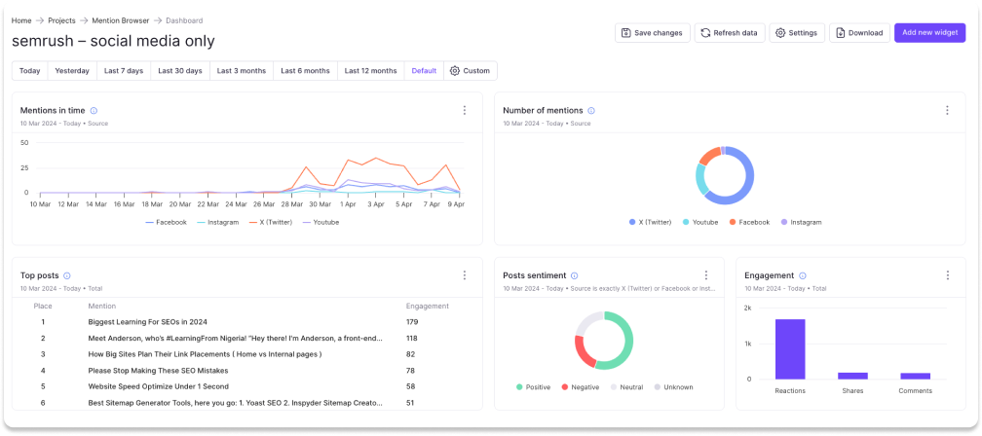
Task: Toggle Instagram series in line chart legend
Action: (217, 222)
